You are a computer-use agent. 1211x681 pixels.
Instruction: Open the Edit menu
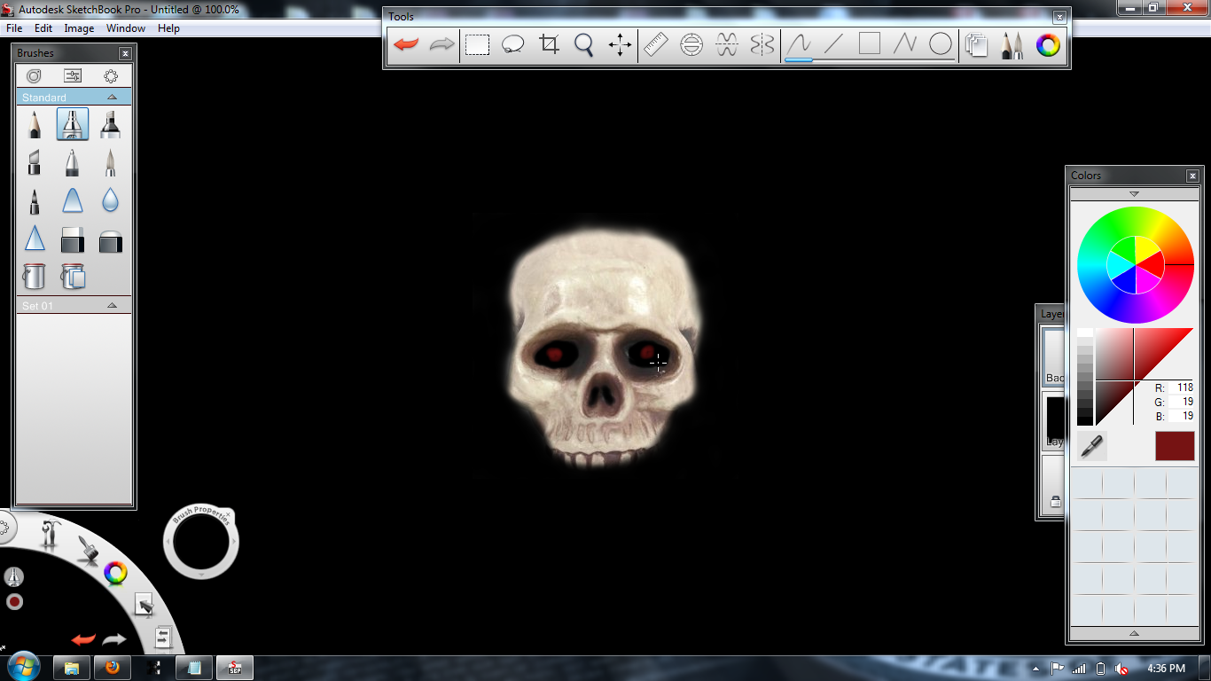(x=43, y=28)
